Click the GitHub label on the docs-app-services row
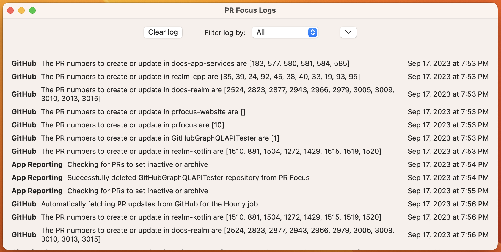Screen dimensions: 501x252 point(24,63)
